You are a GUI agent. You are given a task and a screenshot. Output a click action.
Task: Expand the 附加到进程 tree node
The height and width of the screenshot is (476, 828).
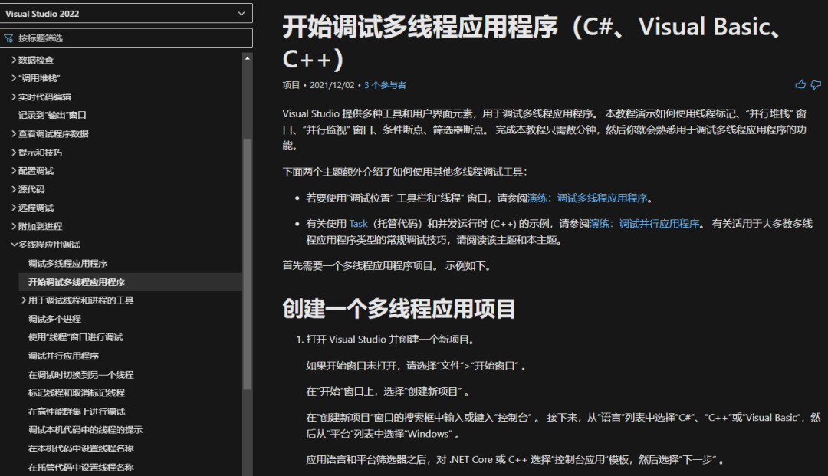pyautogui.click(x=14, y=226)
